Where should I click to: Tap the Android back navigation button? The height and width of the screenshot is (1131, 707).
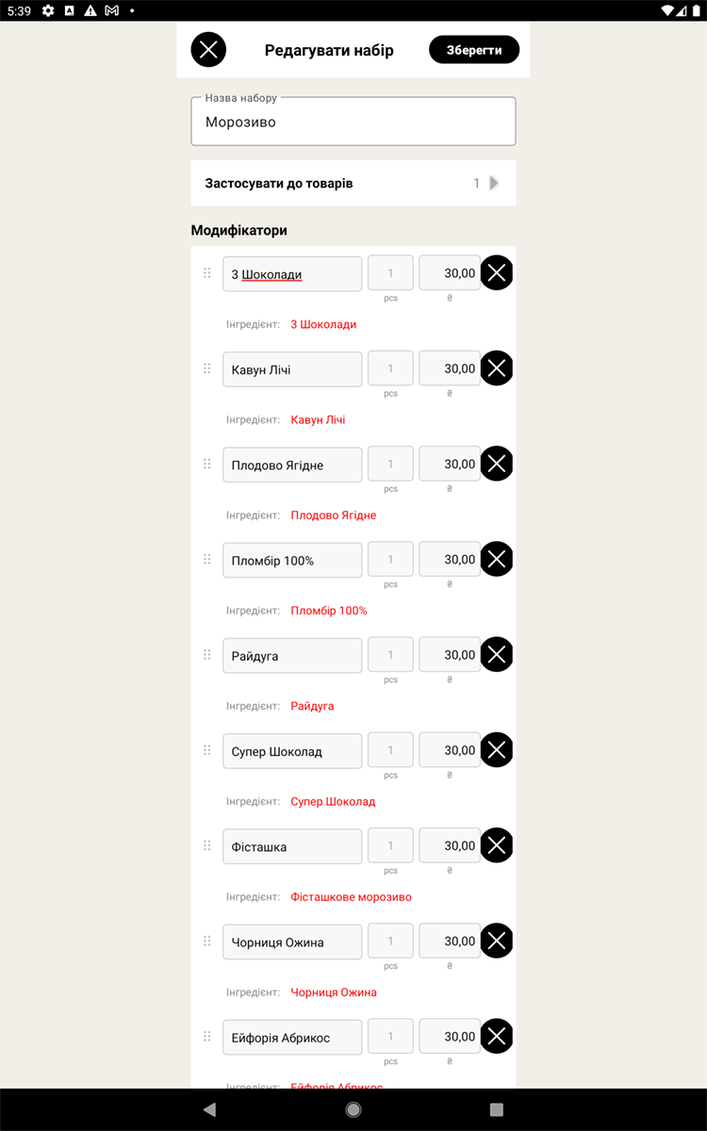(209, 1109)
